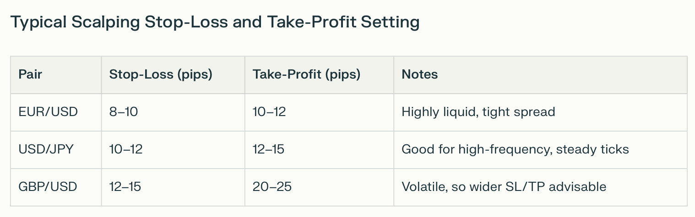Click 'Volatile, so wider SL/TP advisable' note
This screenshot has height=217, width=695.
(504, 187)
